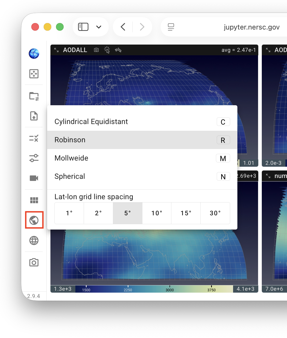Click the 1.3e+3 color range minimum

click(63, 289)
